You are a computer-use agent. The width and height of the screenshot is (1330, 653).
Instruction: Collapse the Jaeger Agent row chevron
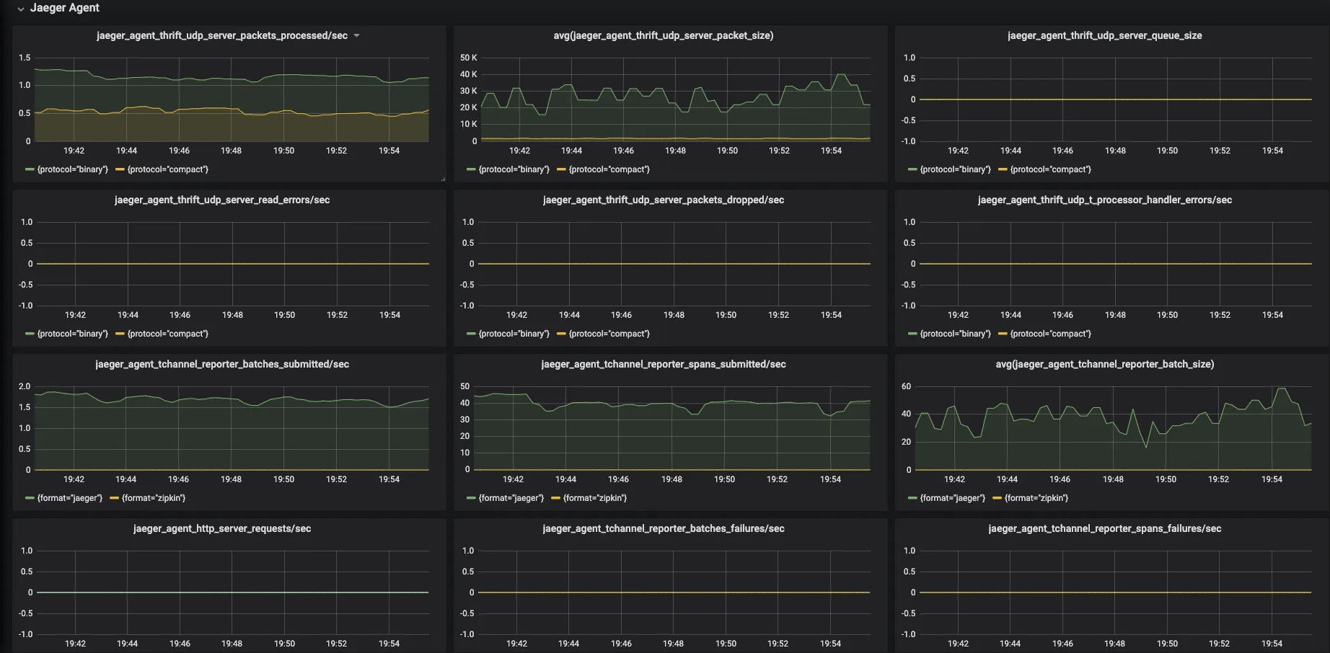pyautogui.click(x=21, y=9)
